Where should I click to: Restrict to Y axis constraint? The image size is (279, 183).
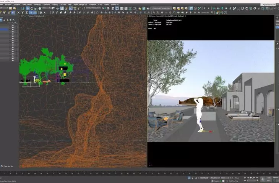click(23, 13)
